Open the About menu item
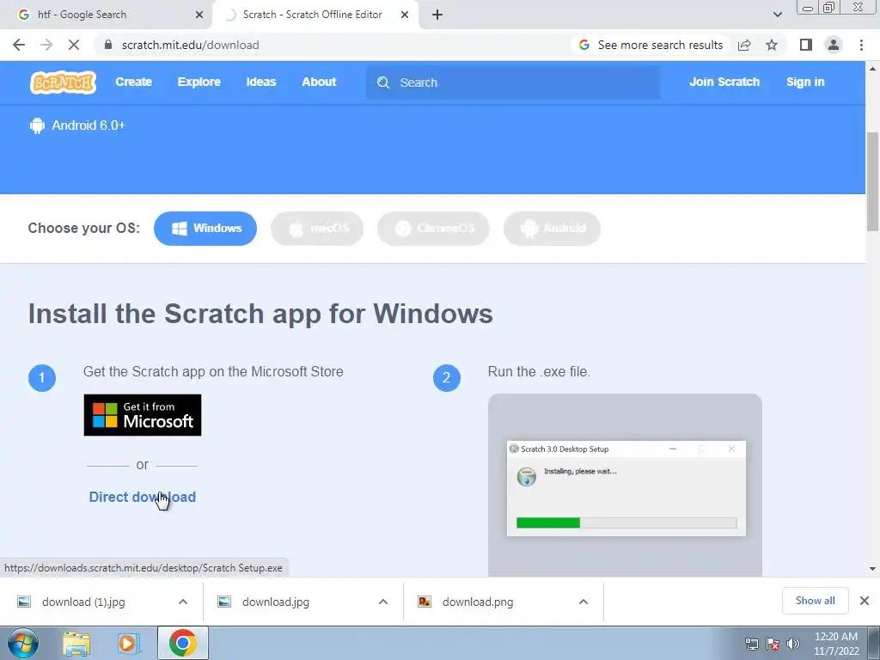Image resolution: width=880 pixels, height=660 pixels. pyautogui.click(x=319, y=82)
